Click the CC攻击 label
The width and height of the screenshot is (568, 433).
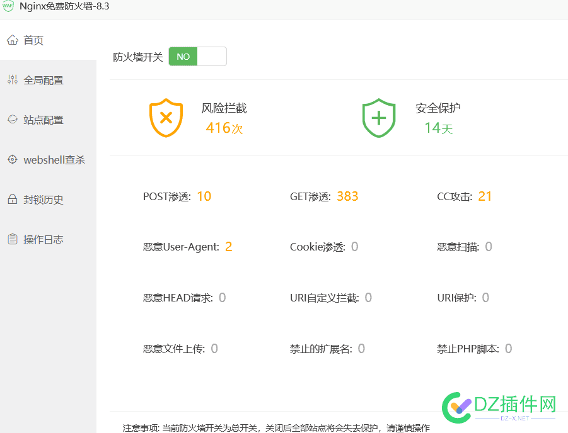click(455, 197)
